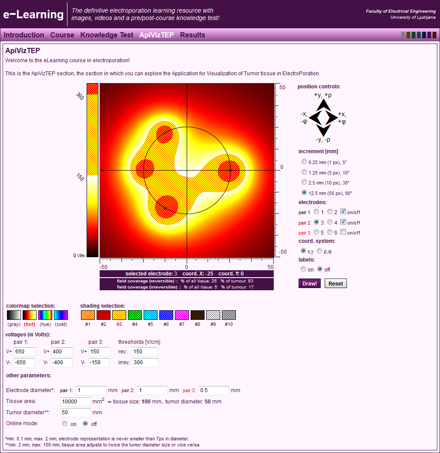Open the Introduction tab
Image resolution: width=440 pixels, height=453 pixels.
click(24, 35)
